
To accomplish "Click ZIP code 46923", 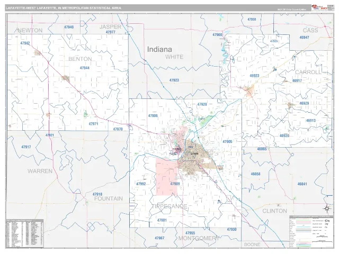I will pyautogui.click(x=254, y=76).
